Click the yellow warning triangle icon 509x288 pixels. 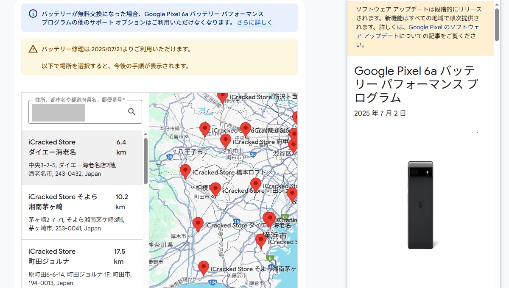[x=33, y=49]
